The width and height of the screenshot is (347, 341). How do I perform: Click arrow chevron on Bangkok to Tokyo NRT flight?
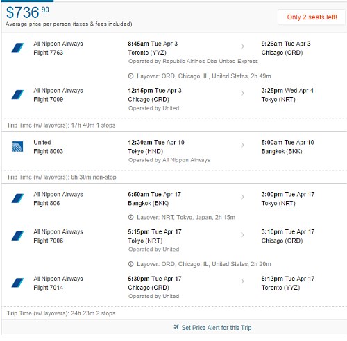[242, 197]
